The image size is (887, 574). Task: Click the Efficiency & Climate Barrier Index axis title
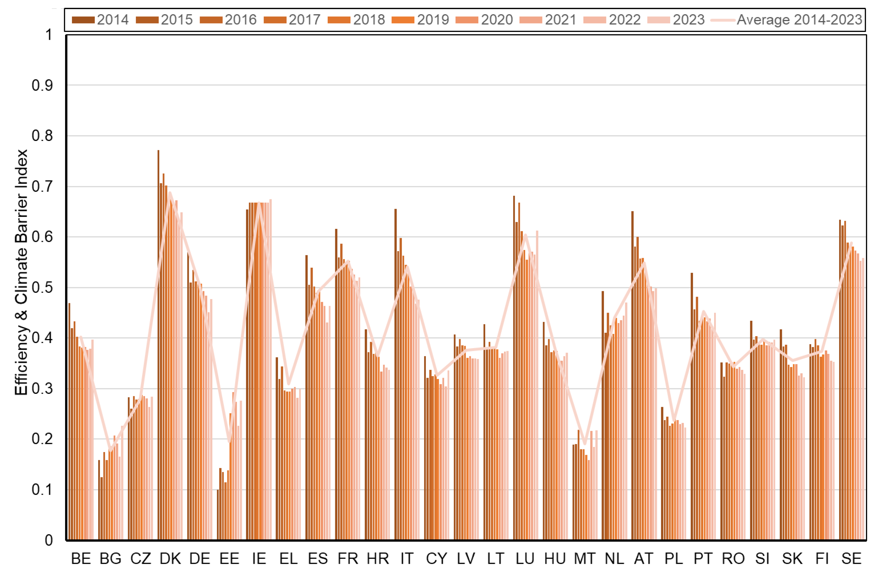click(x=21, y=272)
